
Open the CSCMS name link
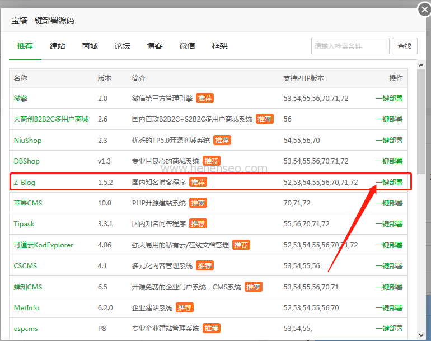coord(25,265)
